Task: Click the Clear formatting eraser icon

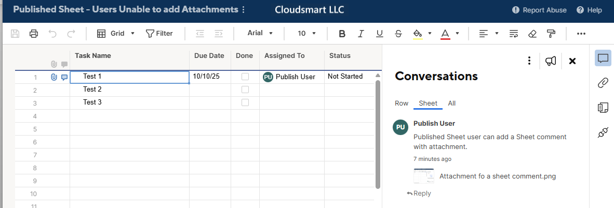Action: (531, 34)
